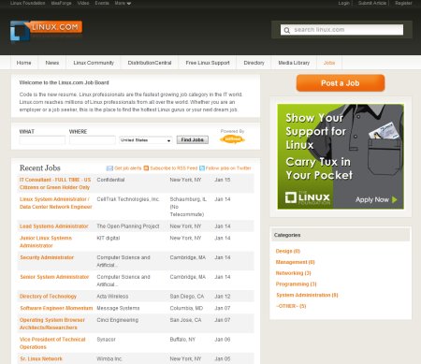The image size is (421, 364).
Task: Click the Linux.com logo
Action: (x=46, y=31)
